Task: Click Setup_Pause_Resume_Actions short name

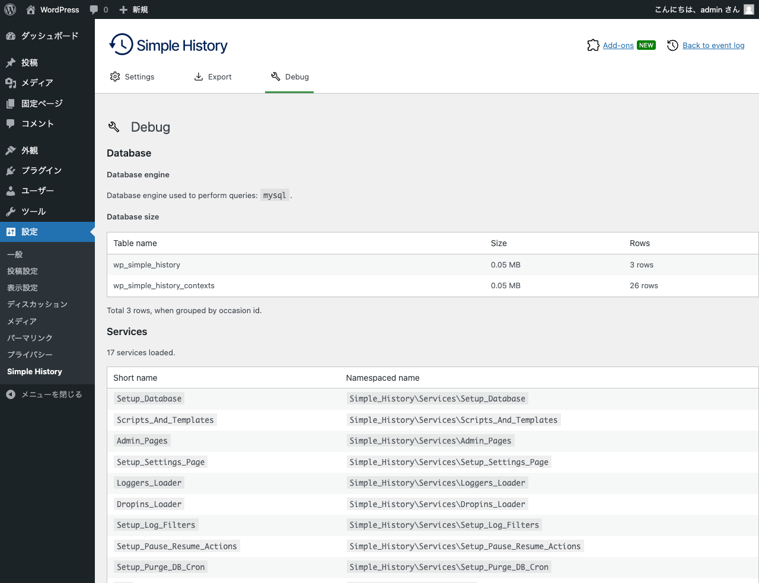Action: 177,546
